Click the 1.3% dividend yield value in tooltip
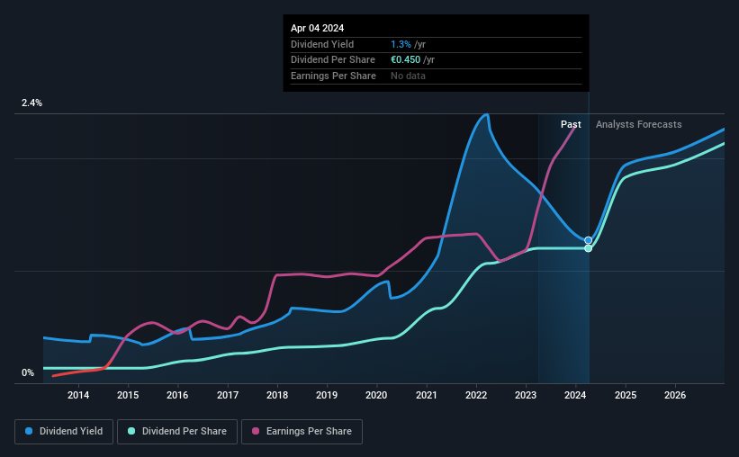This screenshot has height=457, width=739. 401,44
